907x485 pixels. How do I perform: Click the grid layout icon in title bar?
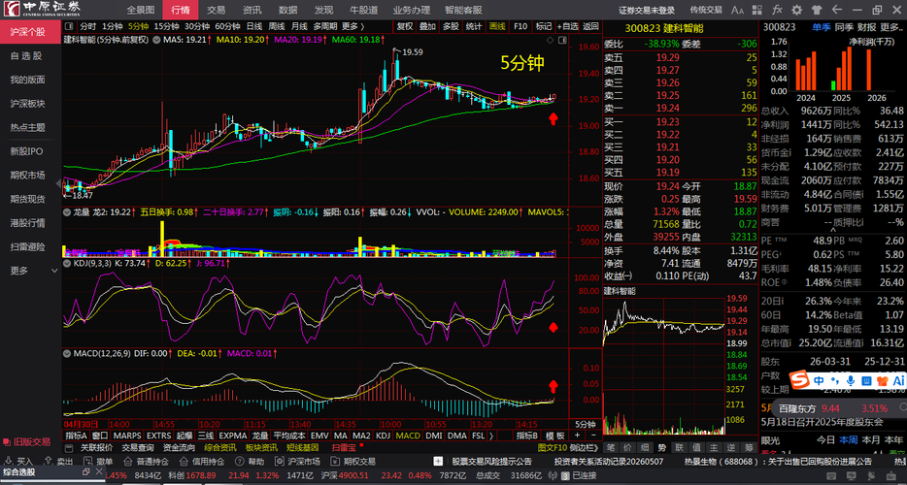click(757, 10)
